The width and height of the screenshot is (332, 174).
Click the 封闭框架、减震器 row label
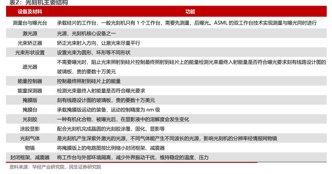30,157
